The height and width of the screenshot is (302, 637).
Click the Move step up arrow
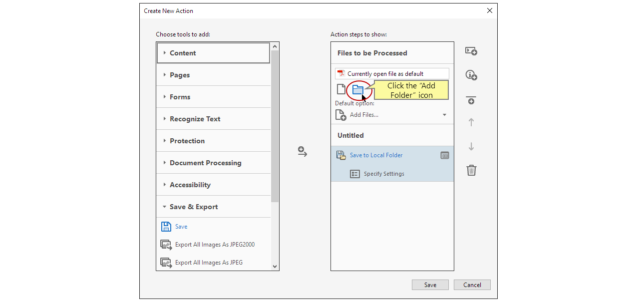[471, 122]
